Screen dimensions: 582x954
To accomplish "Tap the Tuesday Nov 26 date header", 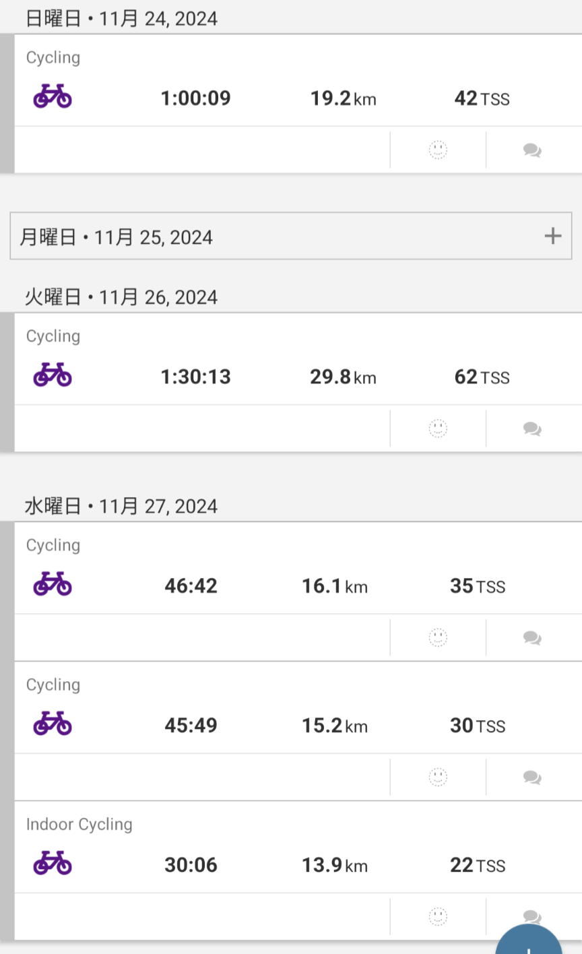I will click(121, 297).
